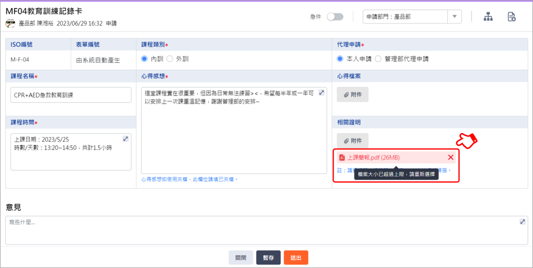The width and height of the screenshot is (533, 268).
Task: Click the 課程類別 header label
Action: 154,45
